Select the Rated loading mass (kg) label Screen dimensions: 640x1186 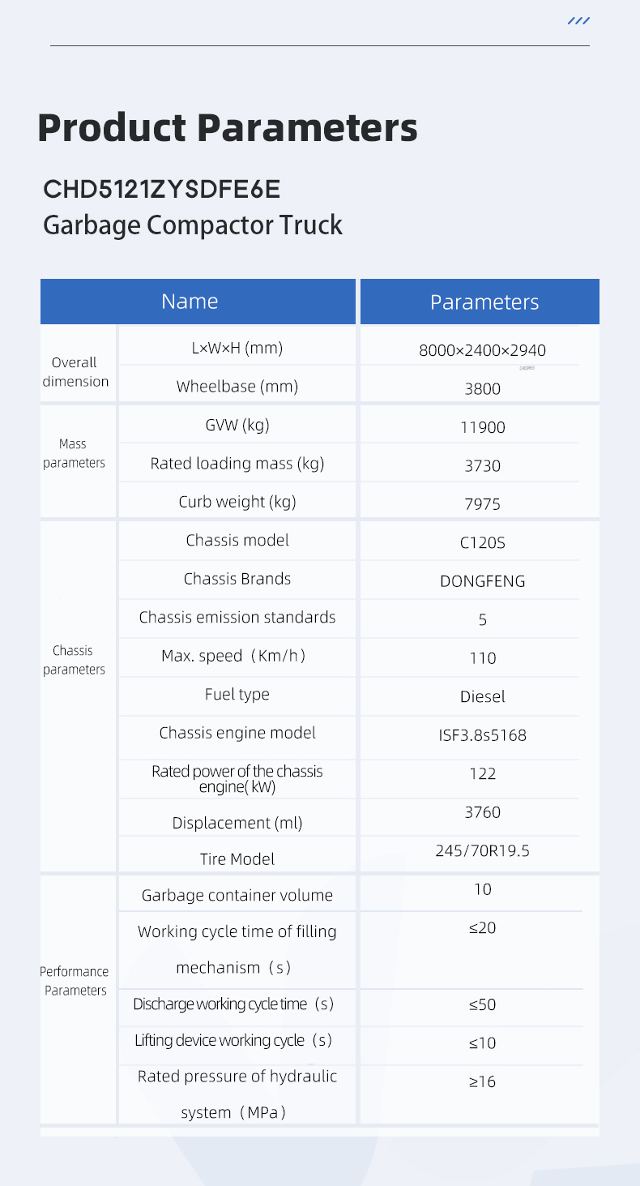(237, 464)
